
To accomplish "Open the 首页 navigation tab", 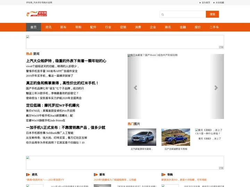I will click(33, 27).
